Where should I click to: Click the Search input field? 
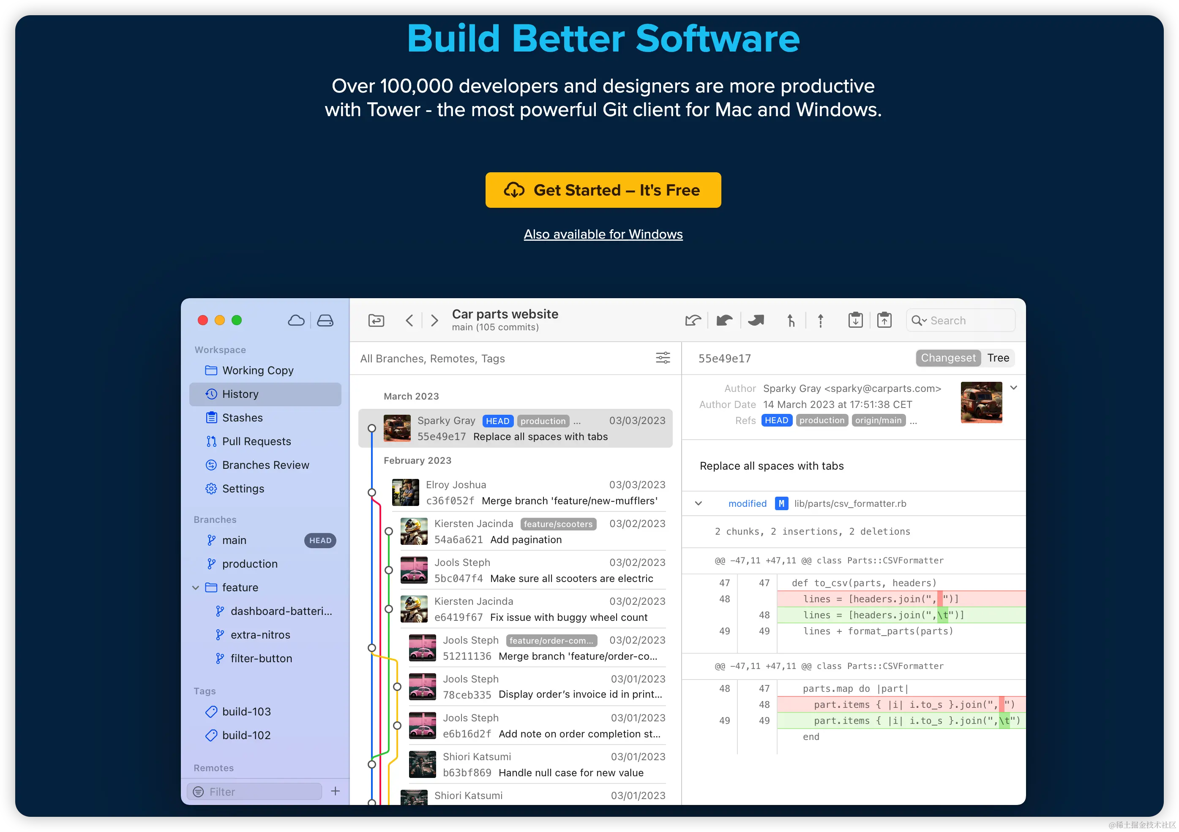tap(960, 320)
